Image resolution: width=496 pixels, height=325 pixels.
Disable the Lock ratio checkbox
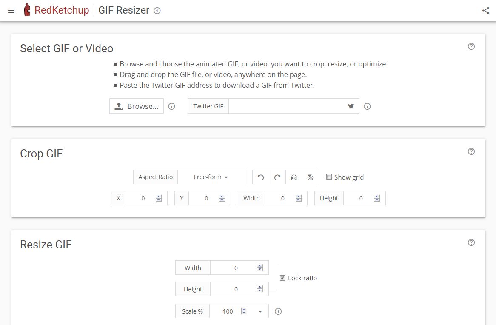(282, 278)
